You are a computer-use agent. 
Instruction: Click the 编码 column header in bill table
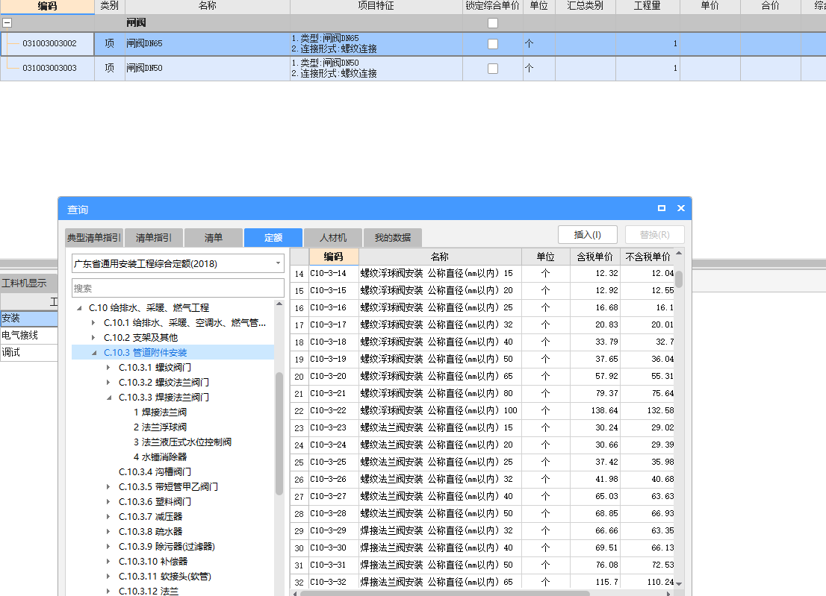coord(47,6)
